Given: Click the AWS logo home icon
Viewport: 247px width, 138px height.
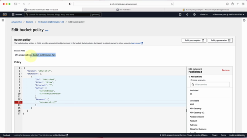Looking at the screenshot, I should (5, 15).
